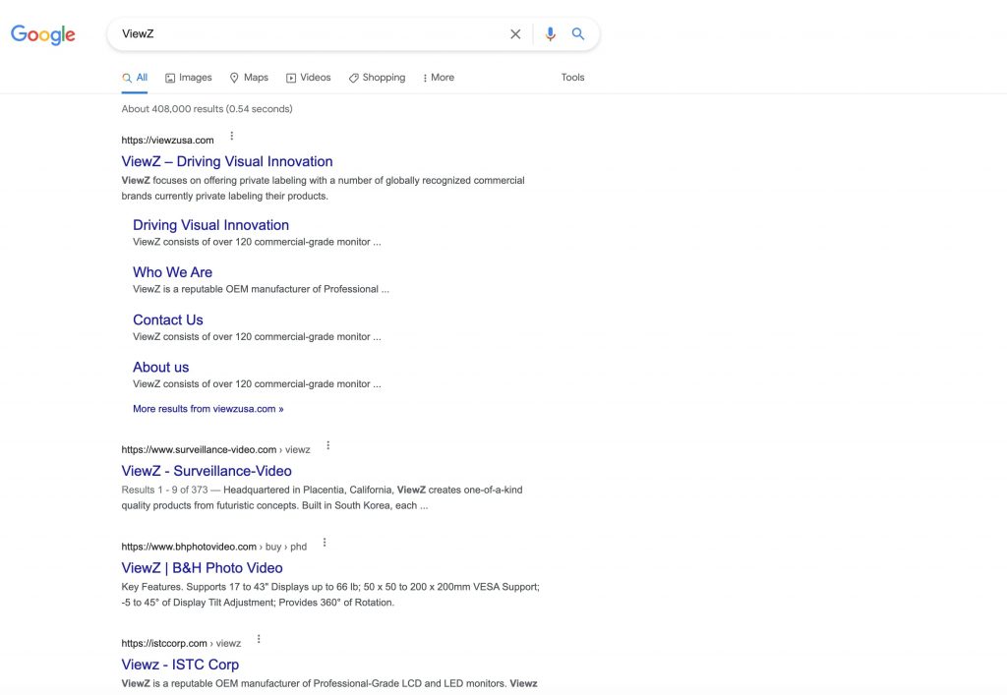Open the ViewZ | B&H Photo Video result
This screenshot has width=1007, height=695.
click(202, 568)
